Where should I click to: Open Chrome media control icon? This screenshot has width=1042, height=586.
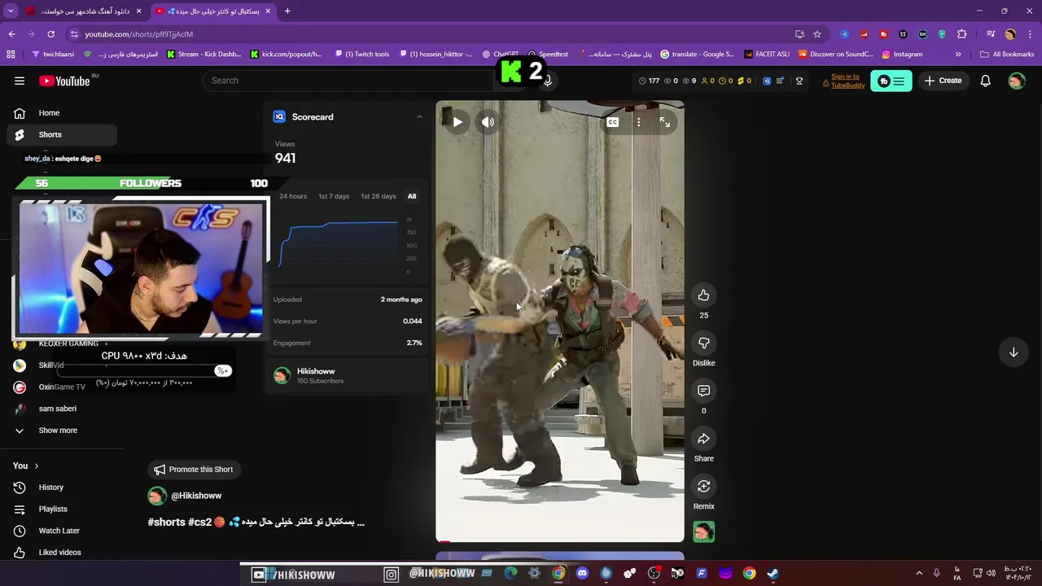click(x=991, y=34)
